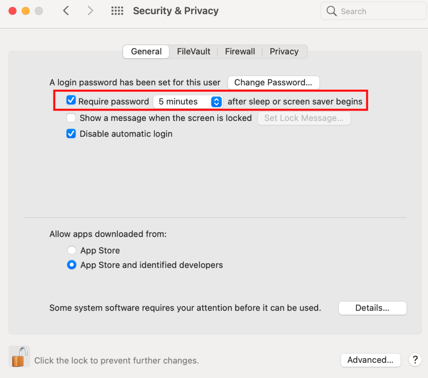Click into the Search field

pos(376,11)
